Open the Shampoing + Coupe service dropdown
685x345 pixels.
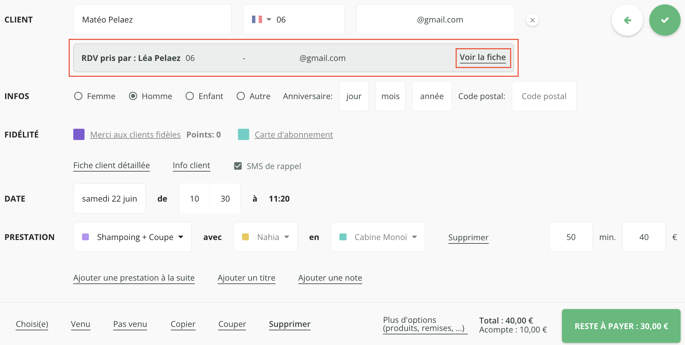click(x=132, y=237)
